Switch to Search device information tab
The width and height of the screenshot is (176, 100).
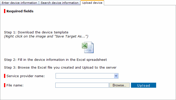60,3
